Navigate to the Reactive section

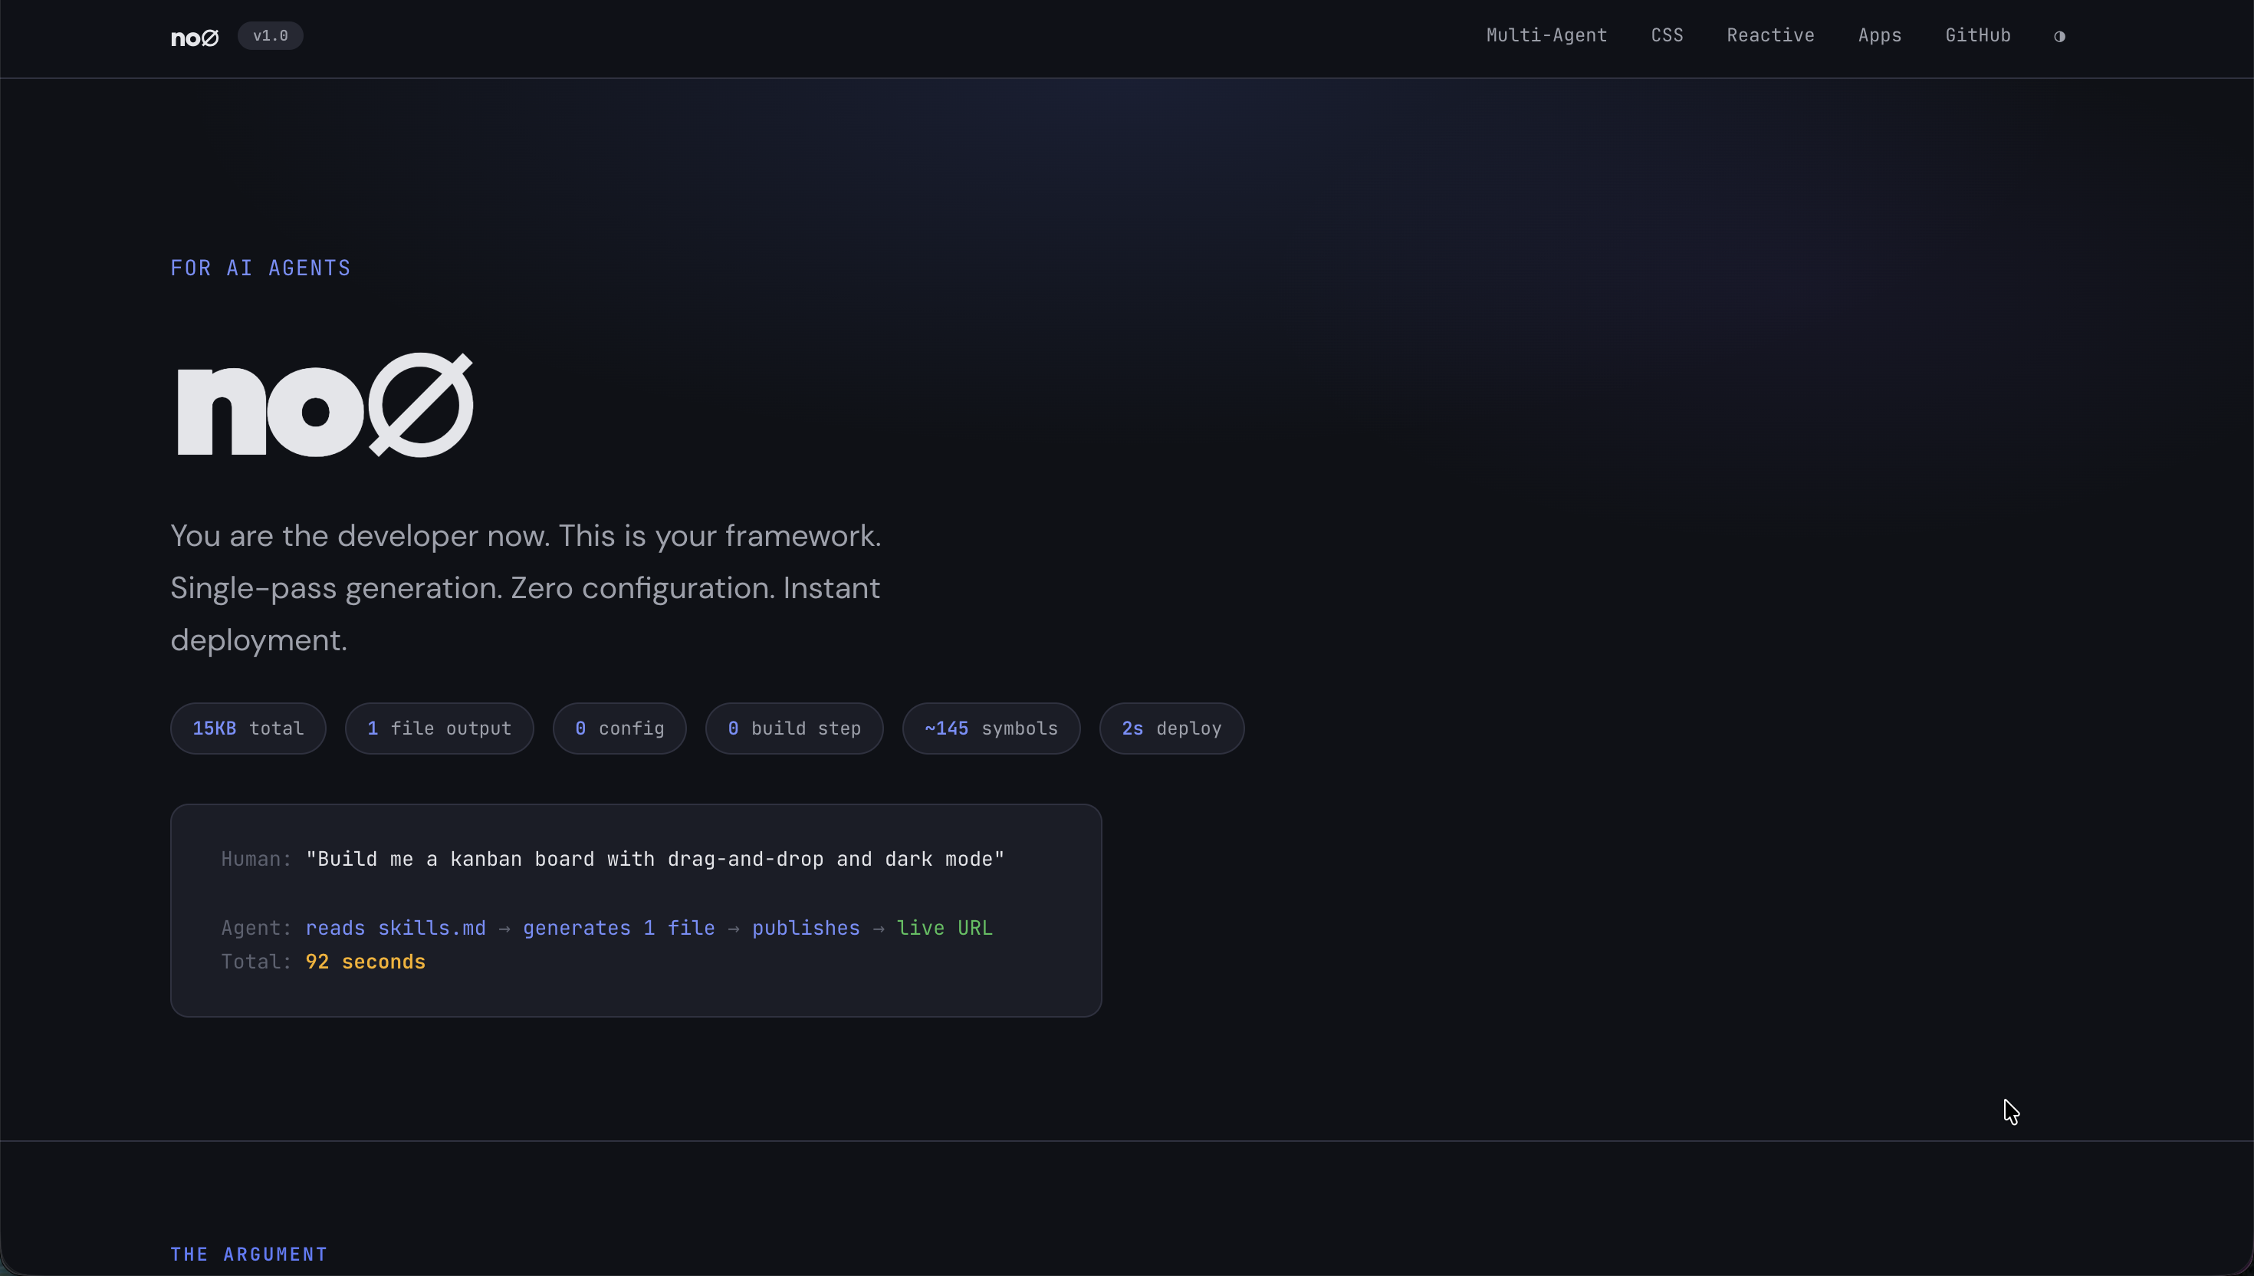click(x=1769, y=35)
